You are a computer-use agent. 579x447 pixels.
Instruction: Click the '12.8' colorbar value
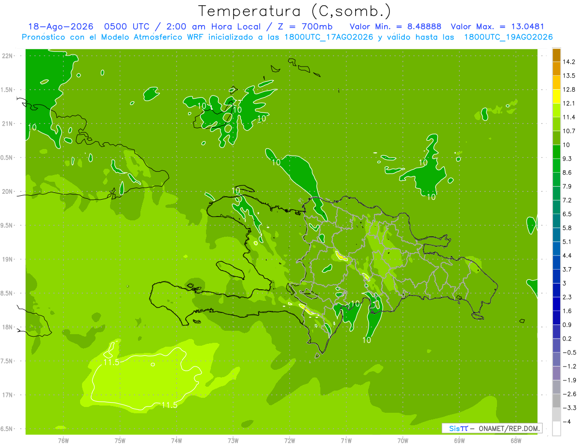point(568,90)
